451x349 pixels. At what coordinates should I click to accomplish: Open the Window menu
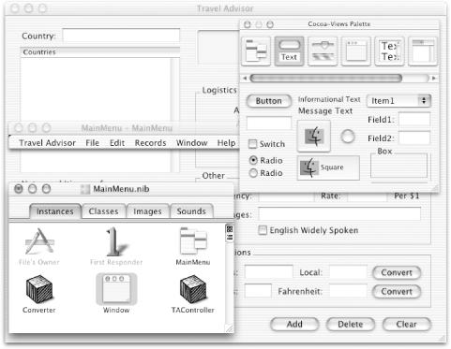(x=192, y=143)
